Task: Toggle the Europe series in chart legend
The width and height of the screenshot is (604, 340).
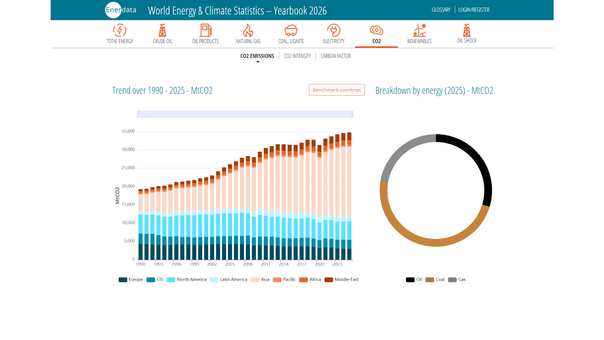Action: click(x=131, y=280)
